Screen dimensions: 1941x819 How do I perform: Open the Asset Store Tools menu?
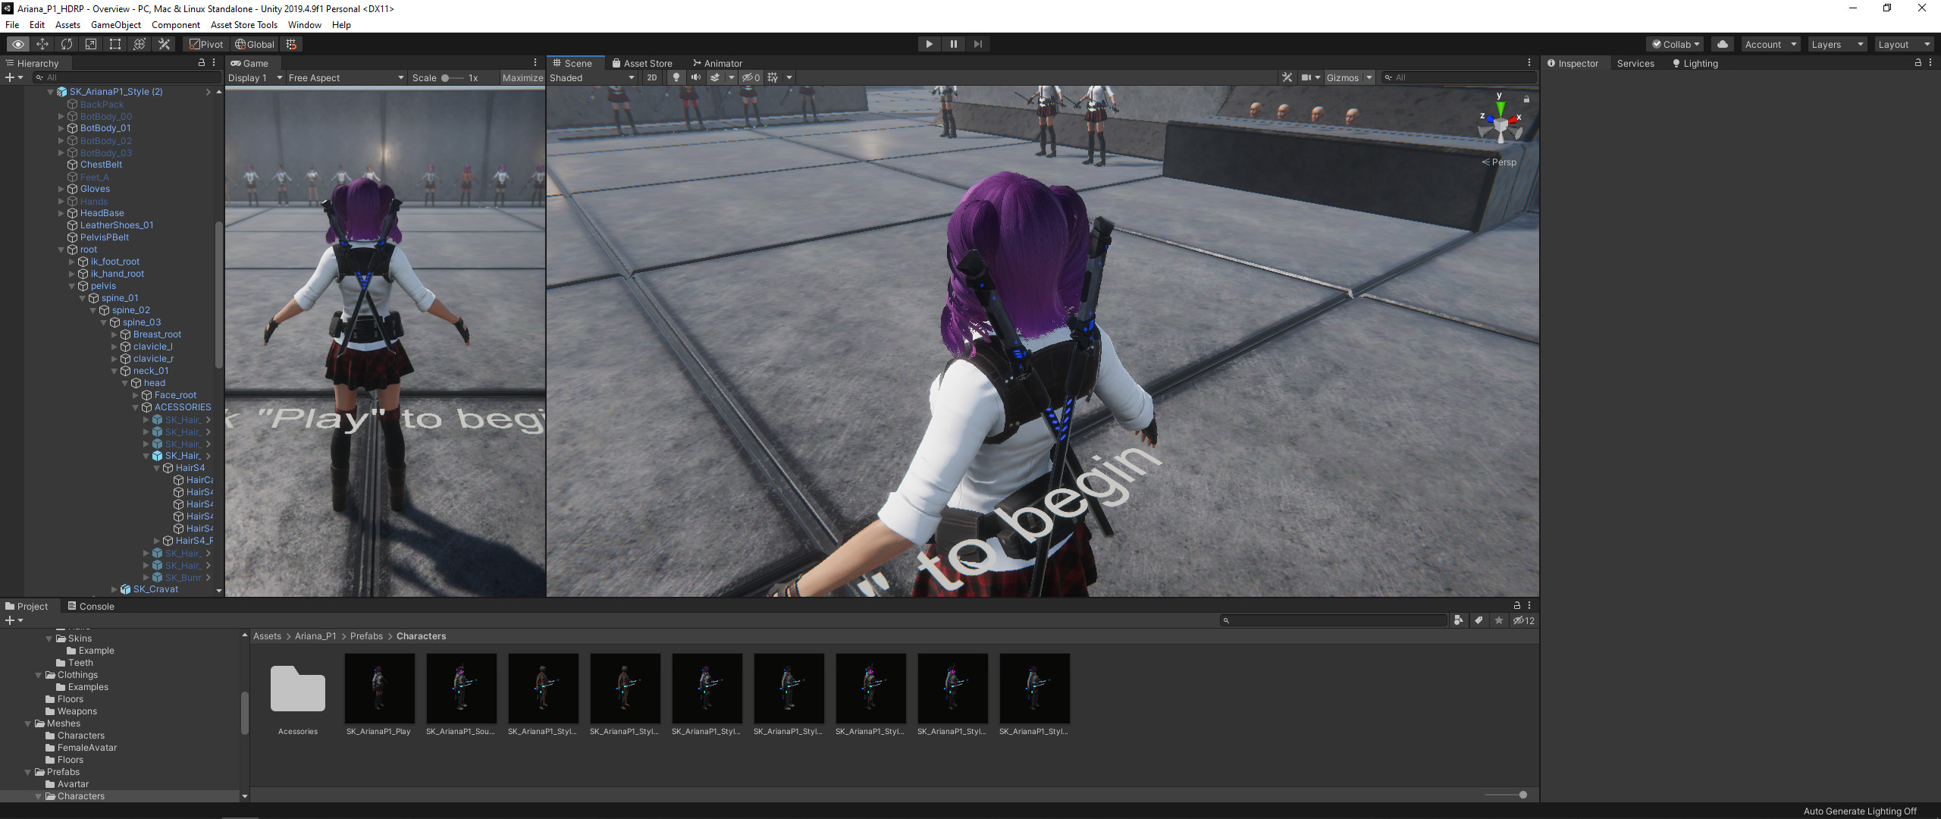244,24
